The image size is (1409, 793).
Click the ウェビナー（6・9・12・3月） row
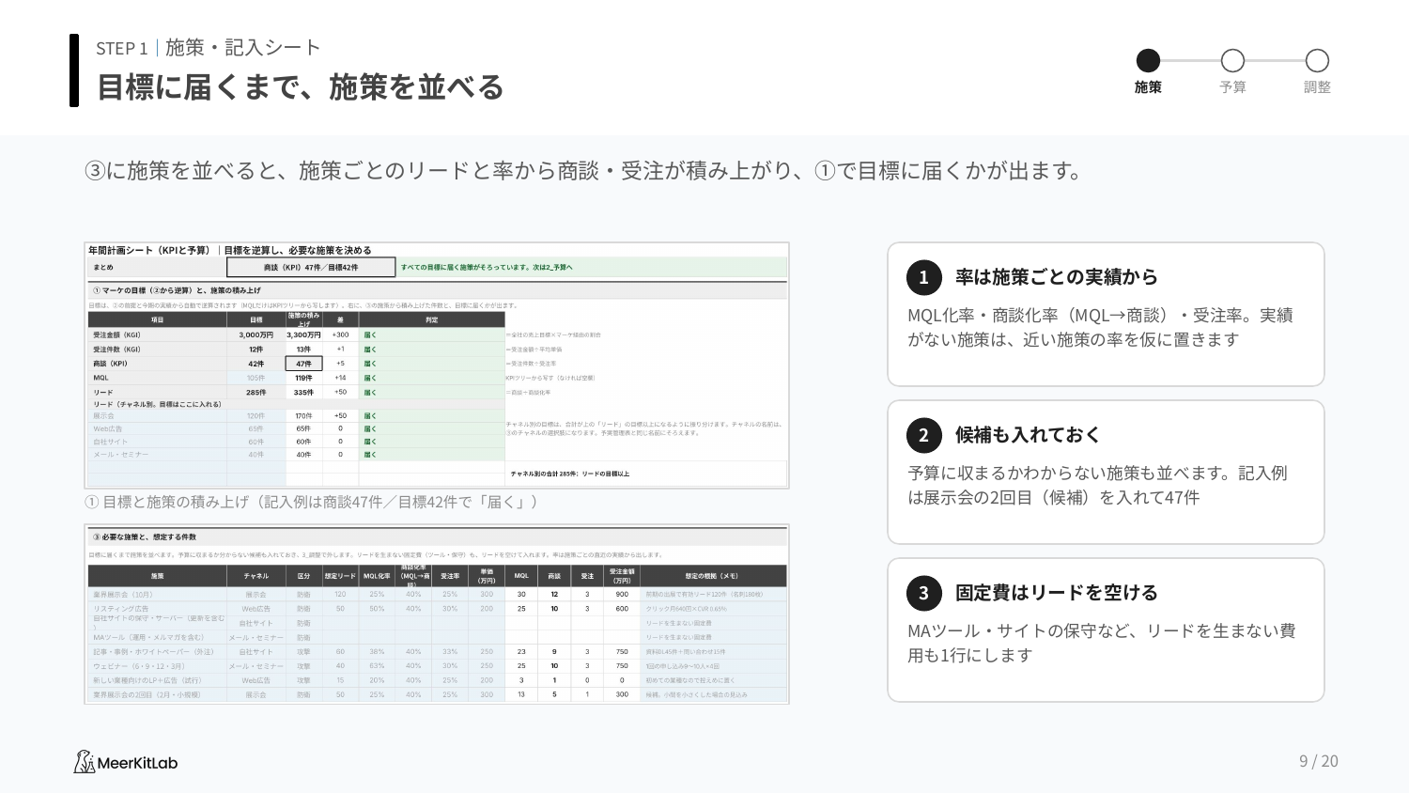[x=437, y=666]
